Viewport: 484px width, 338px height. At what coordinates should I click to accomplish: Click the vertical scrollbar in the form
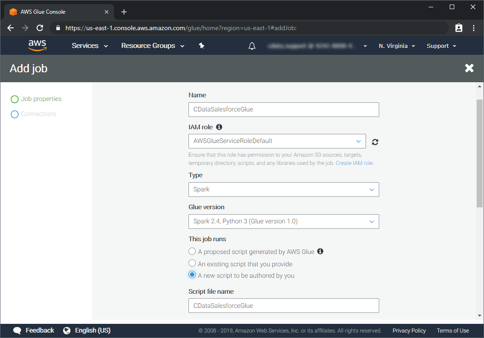tap(479, 153)
